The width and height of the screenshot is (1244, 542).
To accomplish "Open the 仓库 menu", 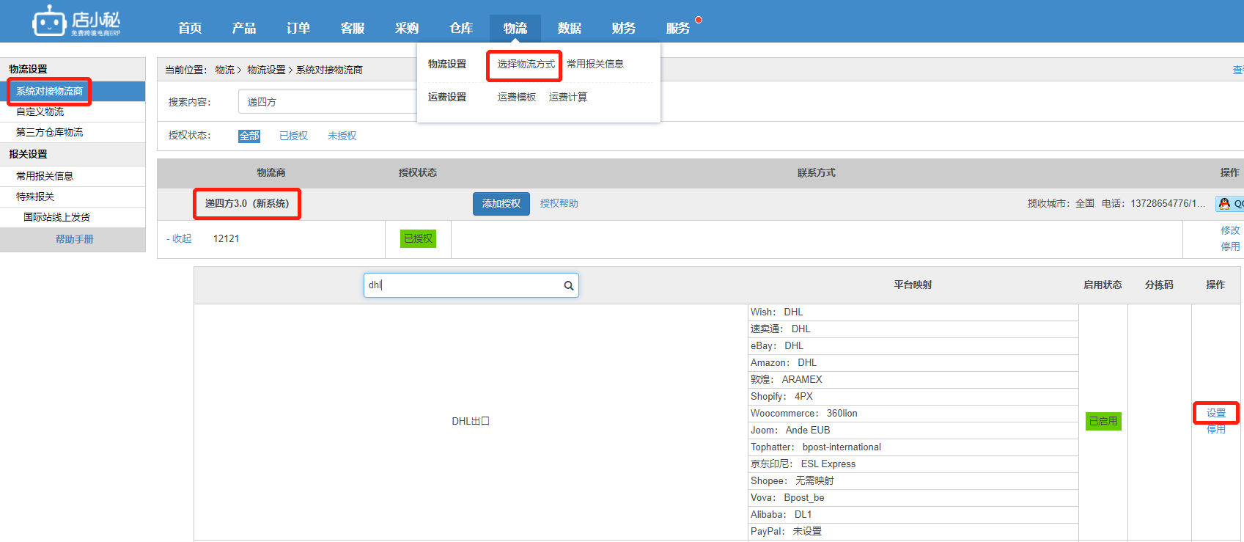I will tap(461, 28).
